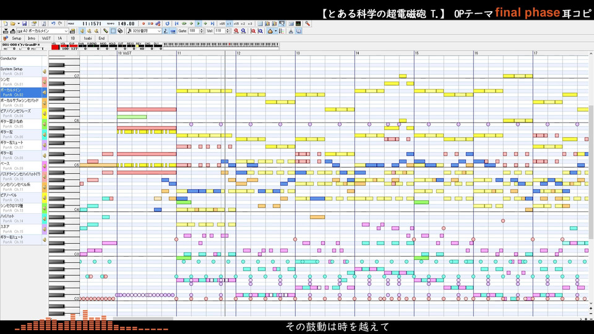Screen dimensions: 594x334
Task: Set playback speed to x2
Action: [x=243, y=24]
